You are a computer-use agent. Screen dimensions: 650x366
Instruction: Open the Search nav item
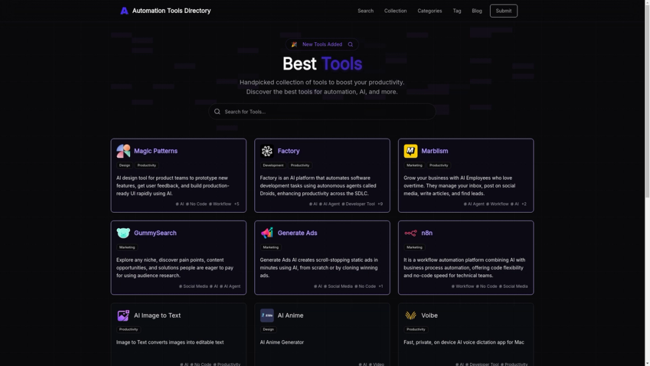(x=365, y=11)
